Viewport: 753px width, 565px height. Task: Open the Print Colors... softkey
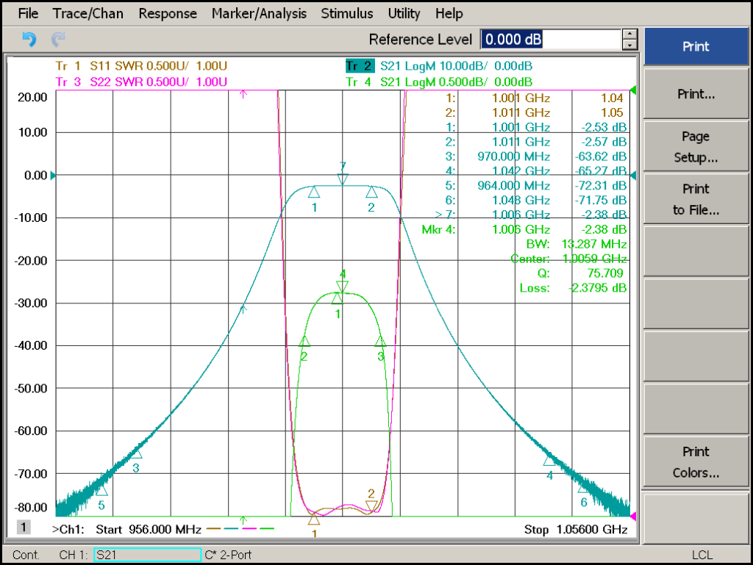[x=696, y=462]
